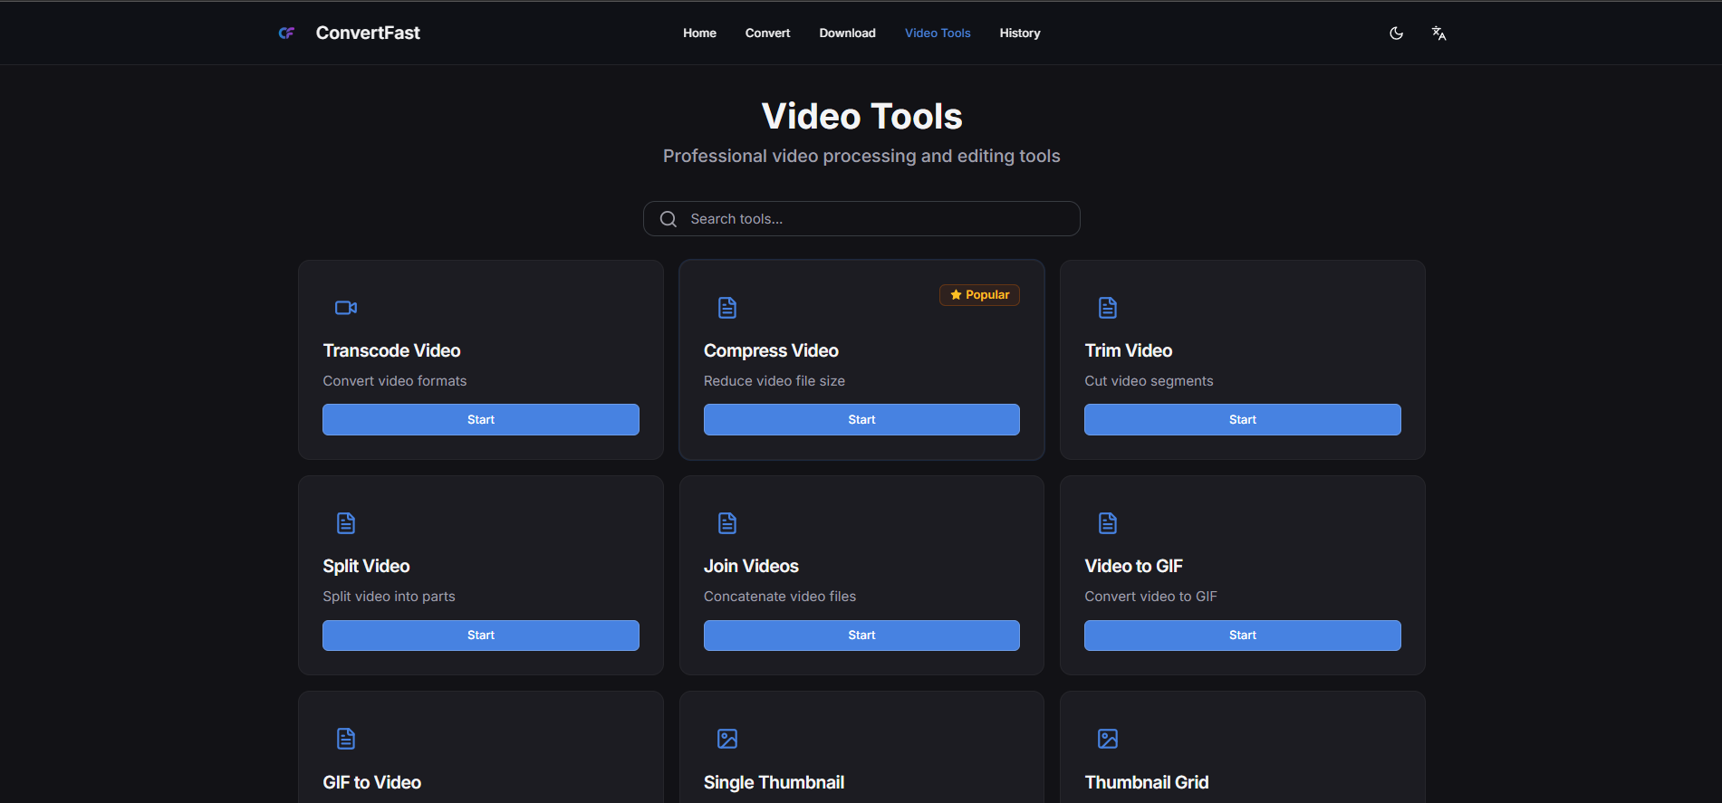The image size is (1722, 803).
Task: Click the Single Thumbnail image icon
Action: (727, 739)
